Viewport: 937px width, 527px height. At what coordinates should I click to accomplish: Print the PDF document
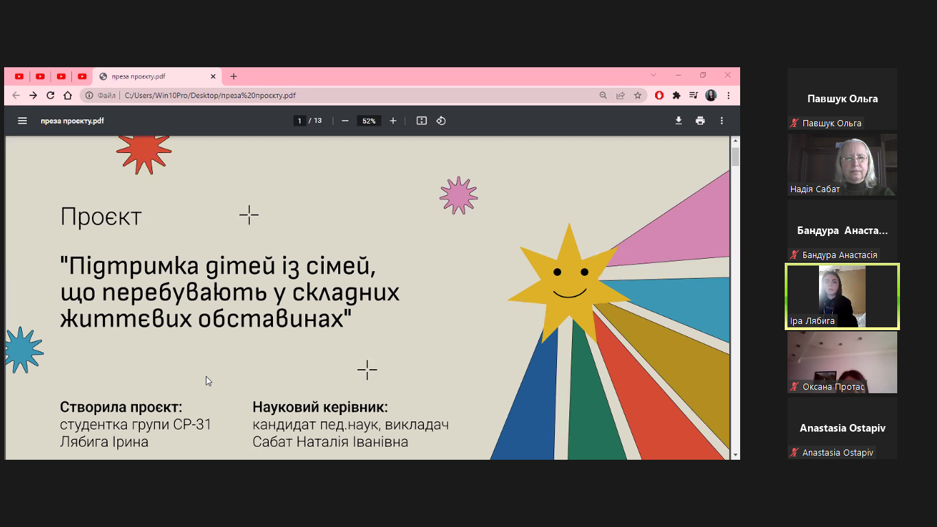700,121
